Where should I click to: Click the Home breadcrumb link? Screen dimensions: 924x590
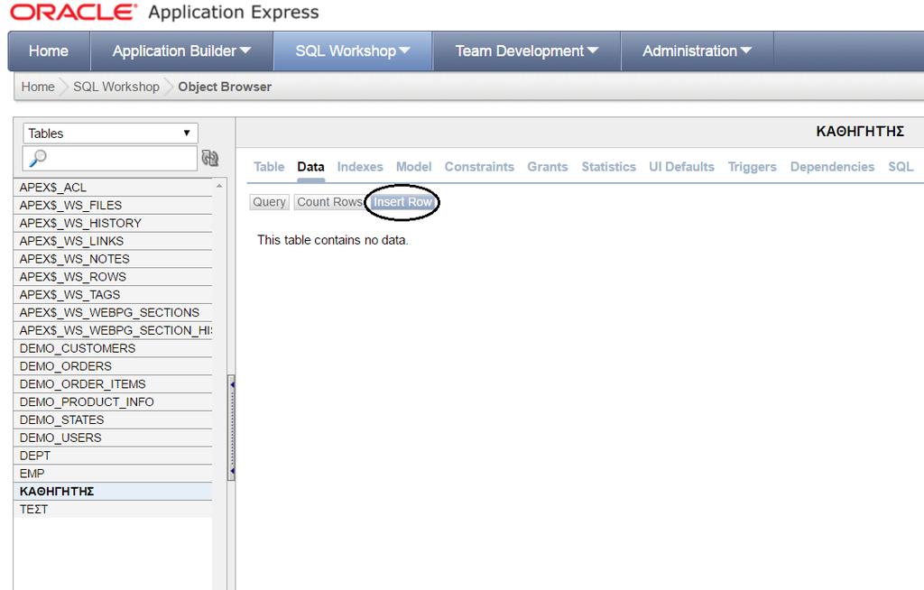pyautogui.click(x=38, y=87)
